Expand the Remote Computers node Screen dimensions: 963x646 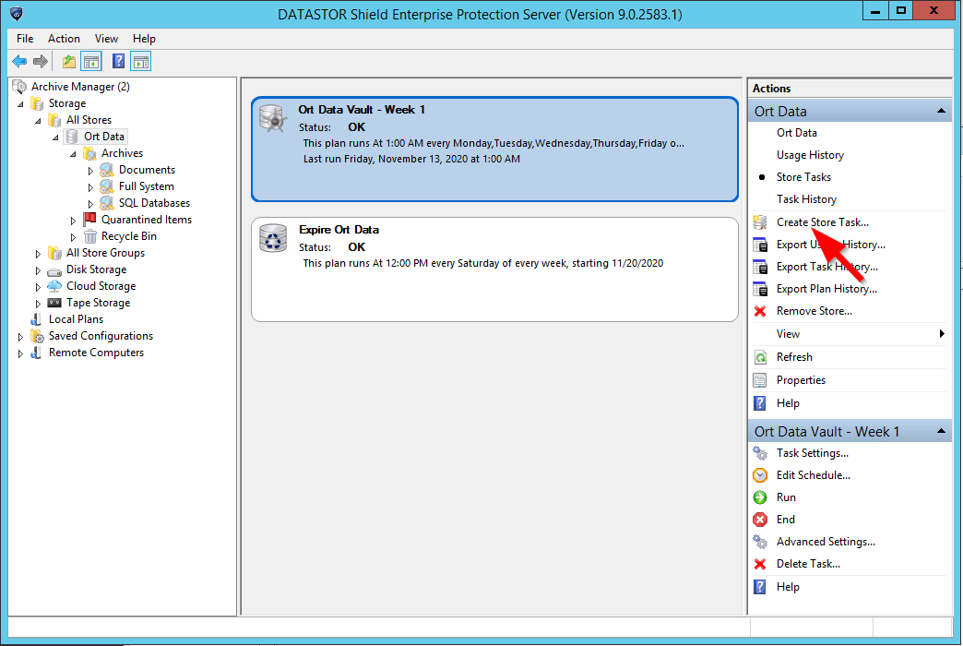coord(21,353)
